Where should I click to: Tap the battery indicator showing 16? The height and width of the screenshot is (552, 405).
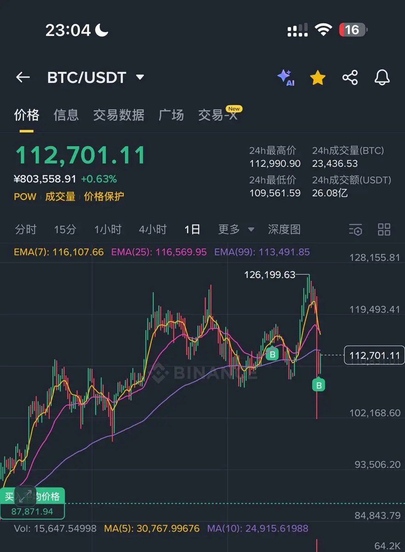pos(353,30)
